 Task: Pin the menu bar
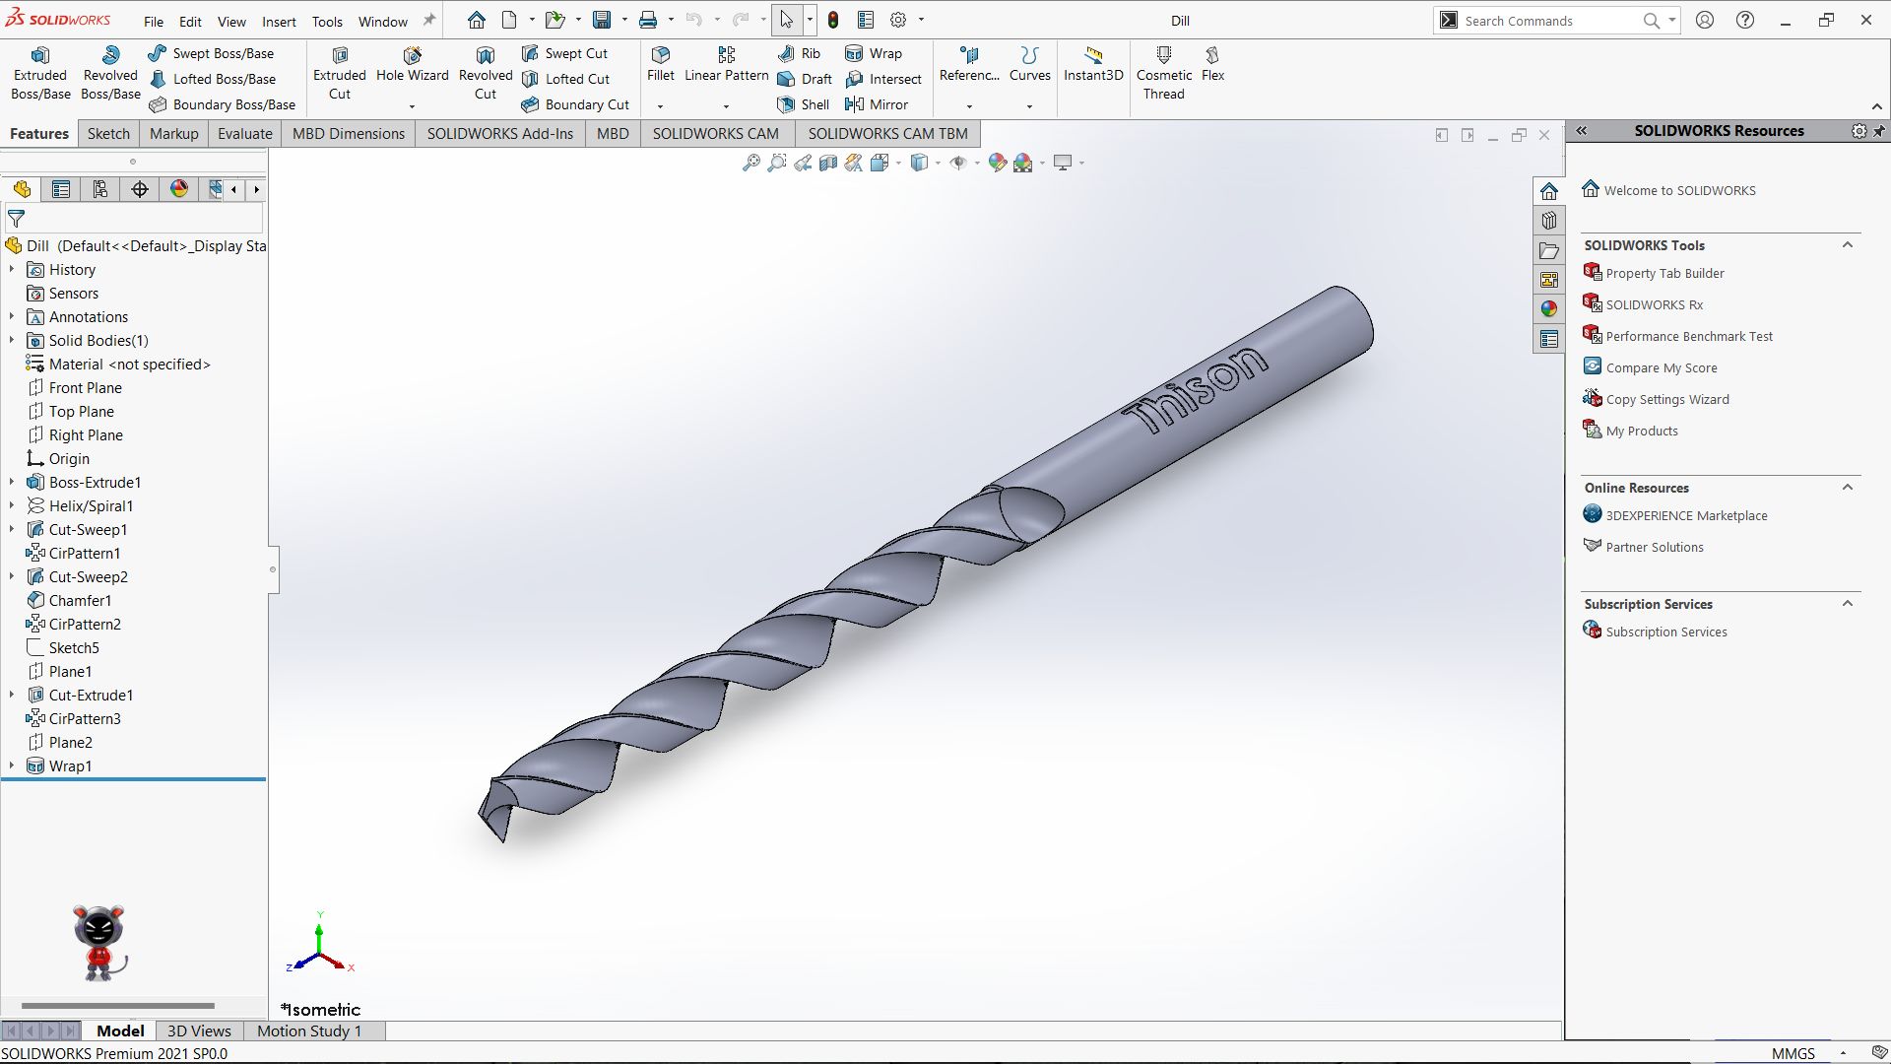[429, 21]
